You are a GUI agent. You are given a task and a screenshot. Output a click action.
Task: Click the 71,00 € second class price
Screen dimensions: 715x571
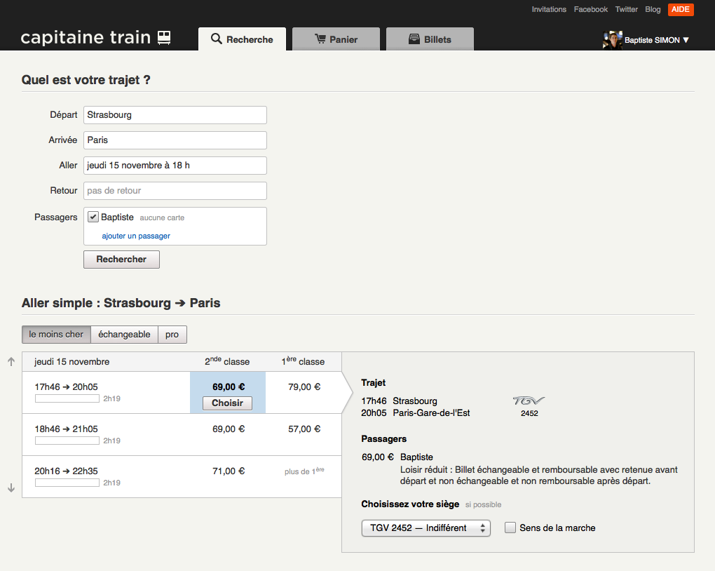pos(229,471)
